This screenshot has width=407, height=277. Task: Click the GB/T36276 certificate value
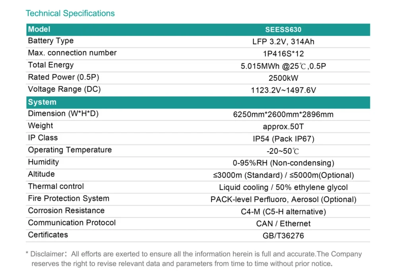tap(283, 236)
